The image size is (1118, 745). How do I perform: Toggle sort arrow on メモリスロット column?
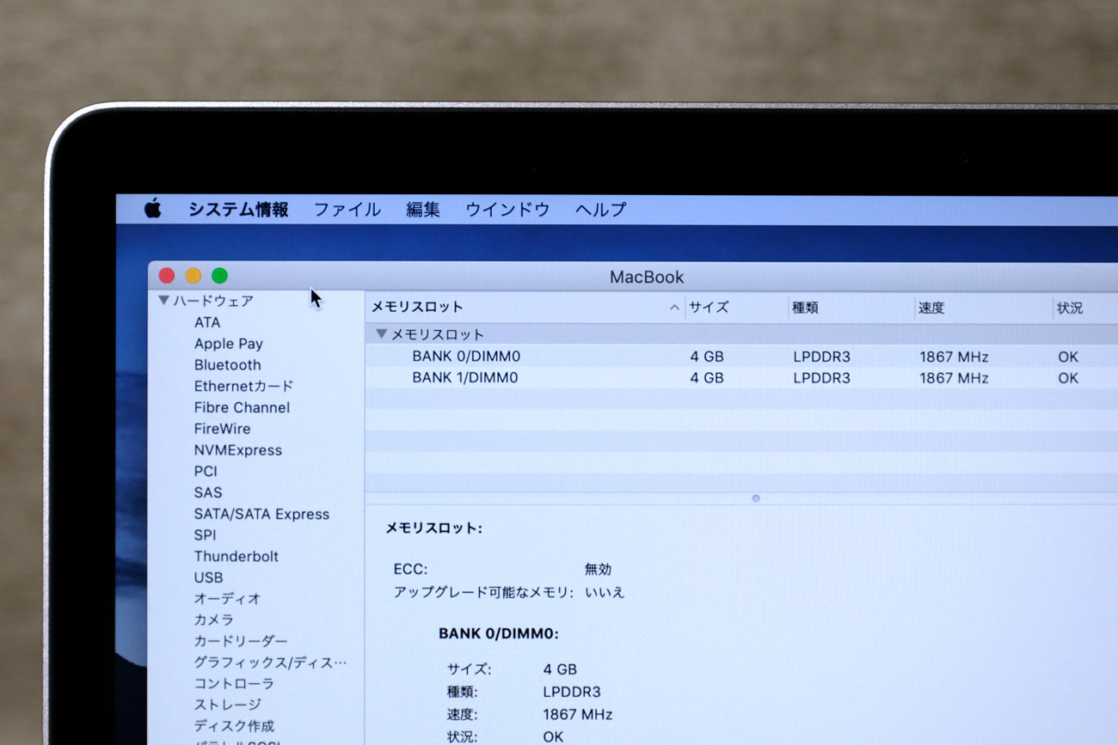tap(674, 308)
